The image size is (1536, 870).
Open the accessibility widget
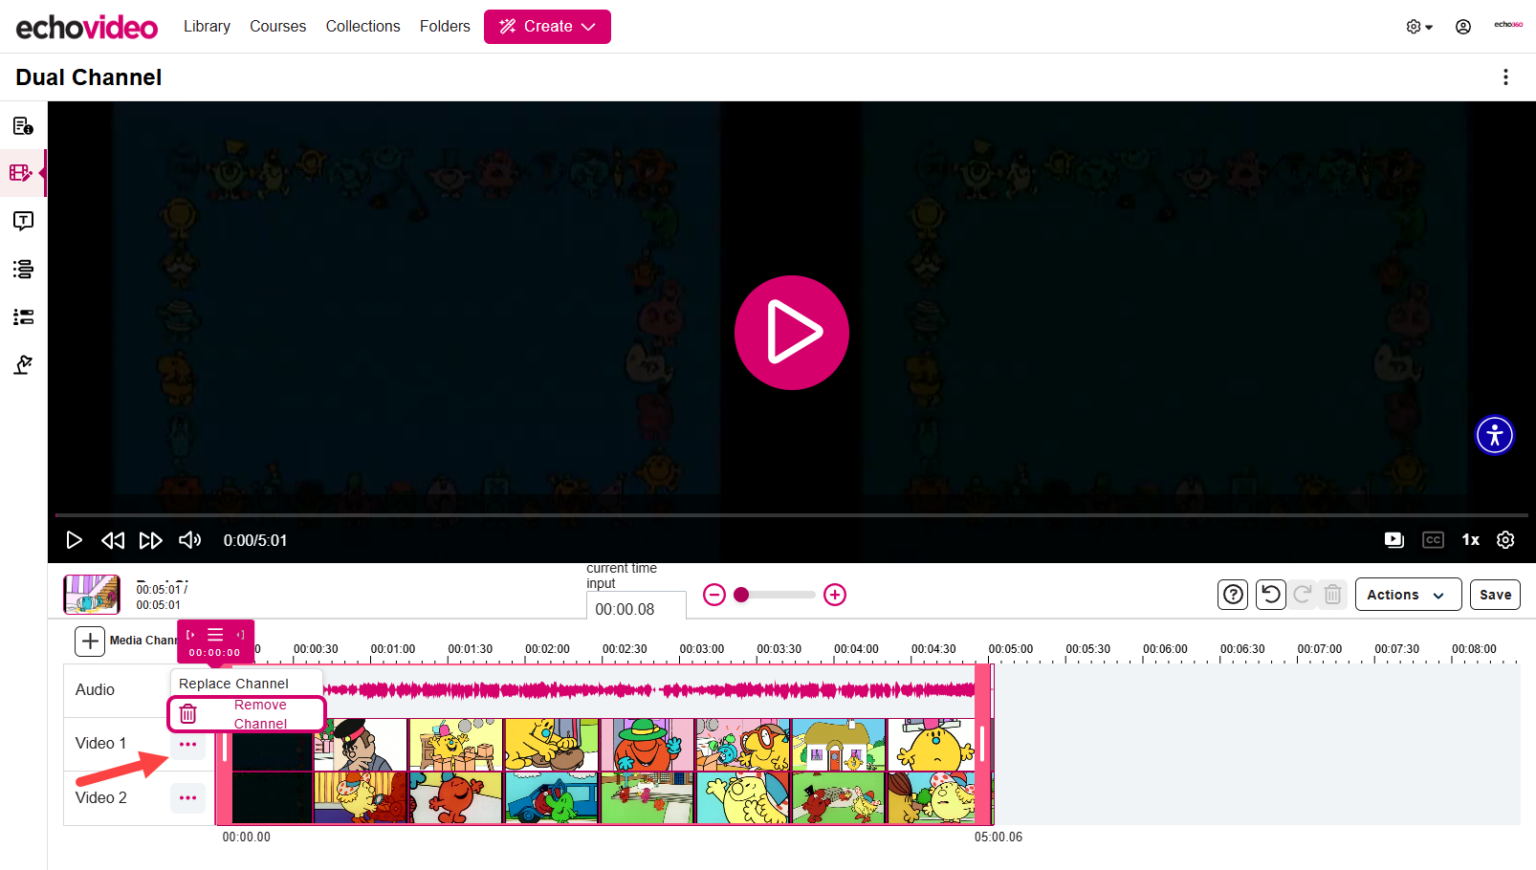click(x=1495, y=435)
